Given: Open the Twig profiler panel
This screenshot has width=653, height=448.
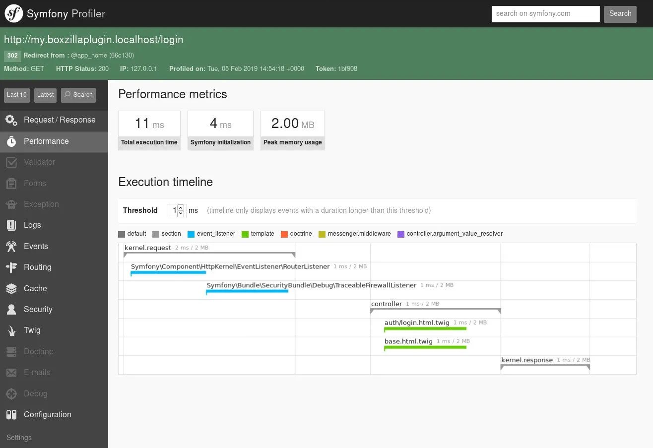Looking at the screenshot, I should pos(32,330).
